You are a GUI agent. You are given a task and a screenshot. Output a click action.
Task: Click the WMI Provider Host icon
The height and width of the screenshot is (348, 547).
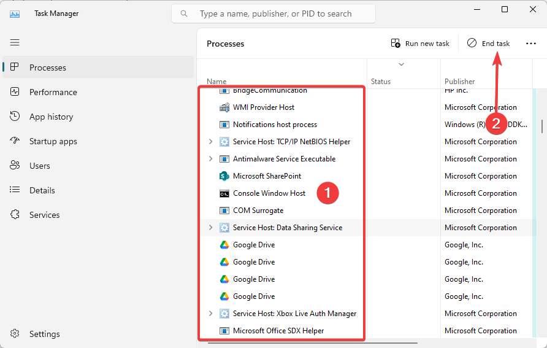[x=224, y=107]
